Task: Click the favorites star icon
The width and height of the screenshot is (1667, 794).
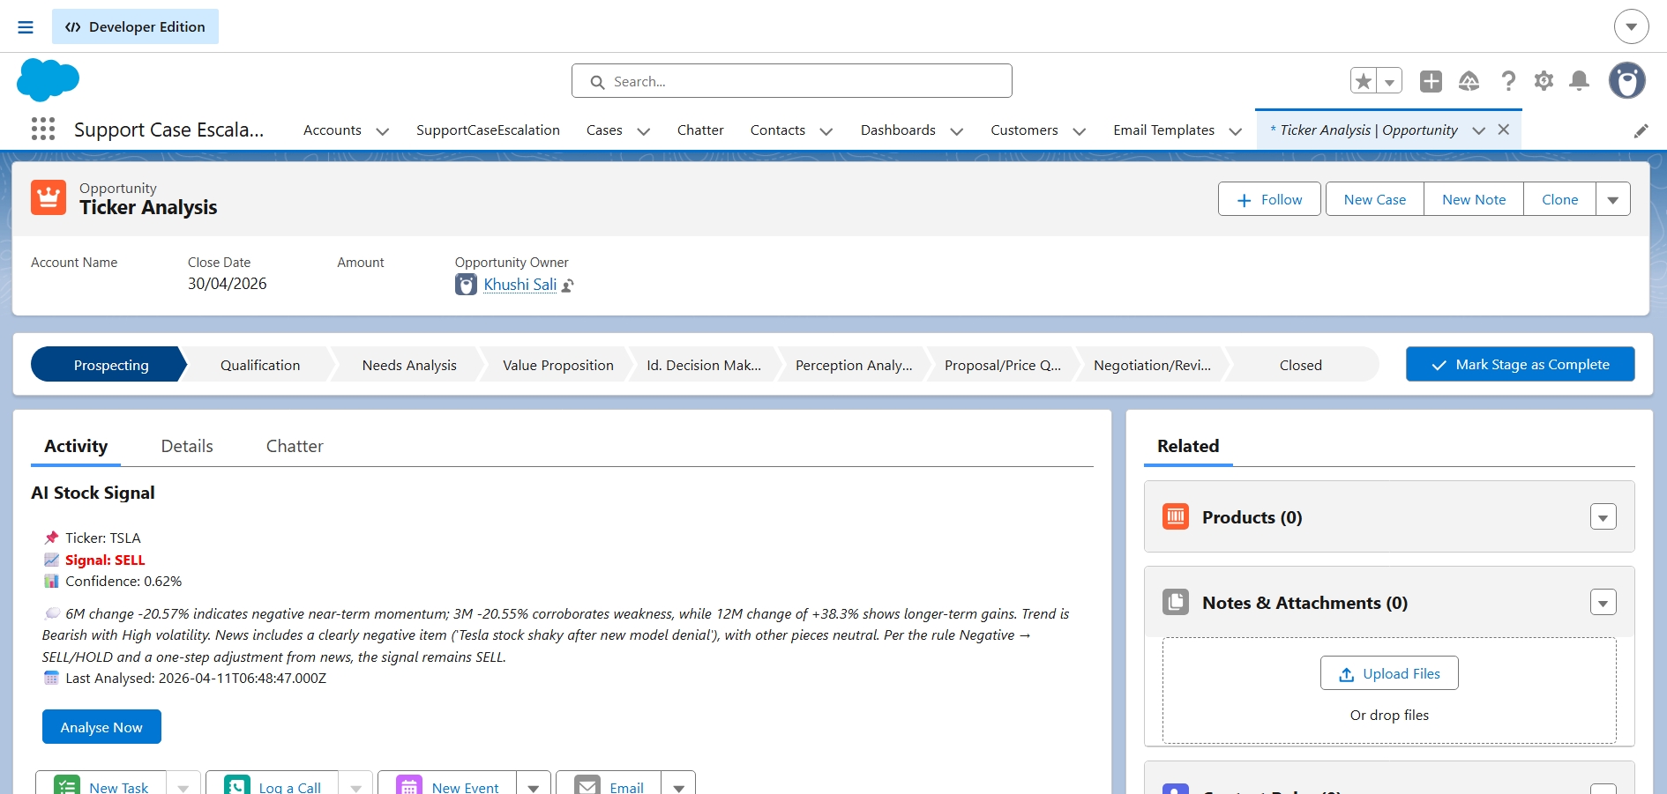Action: click(x=1364, y=81)
